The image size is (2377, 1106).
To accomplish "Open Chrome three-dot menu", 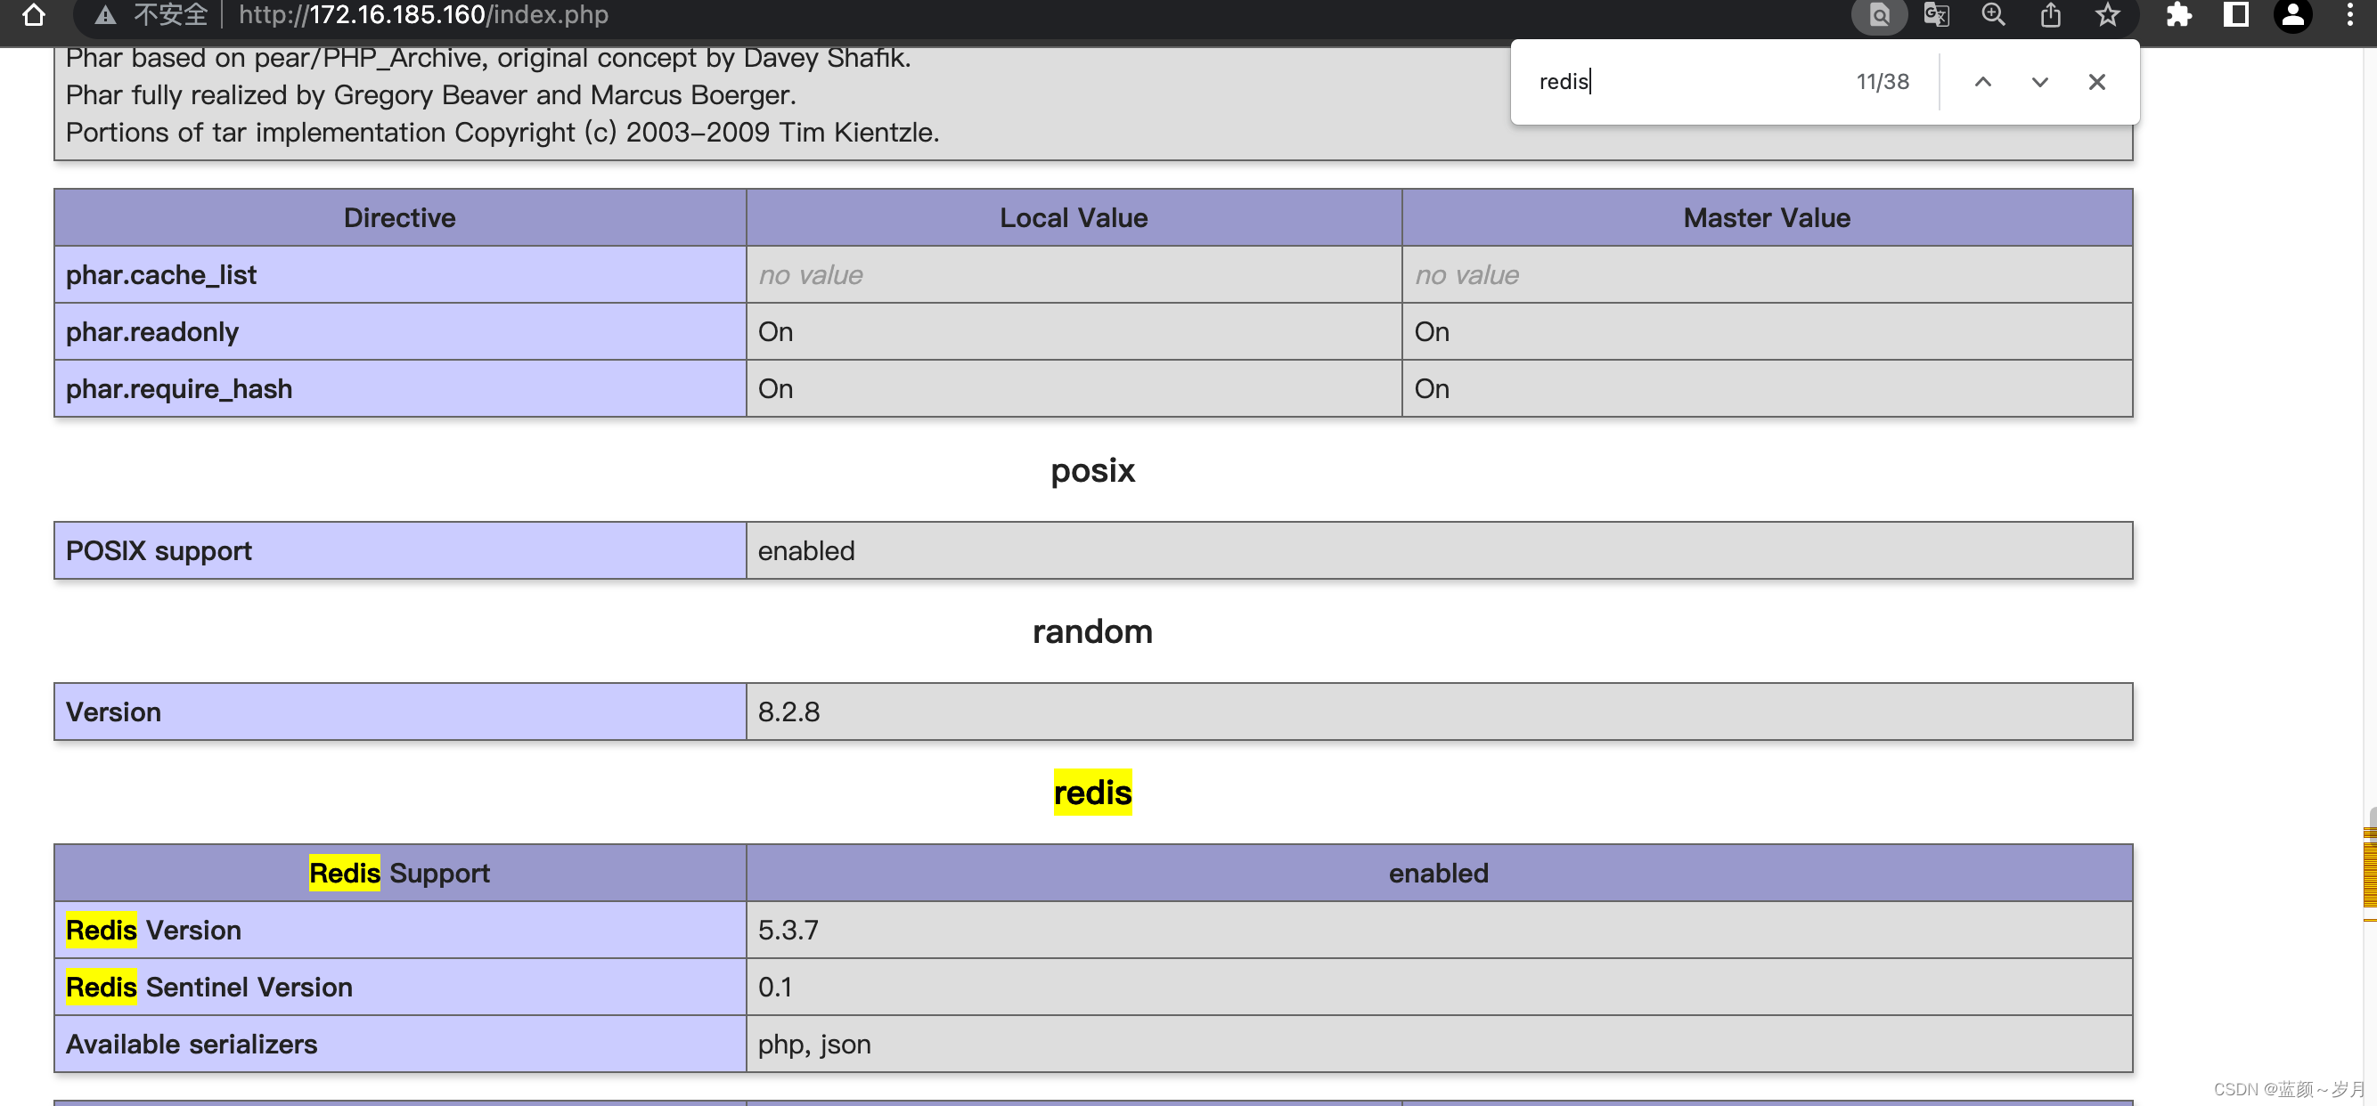I will [2349, 15].
